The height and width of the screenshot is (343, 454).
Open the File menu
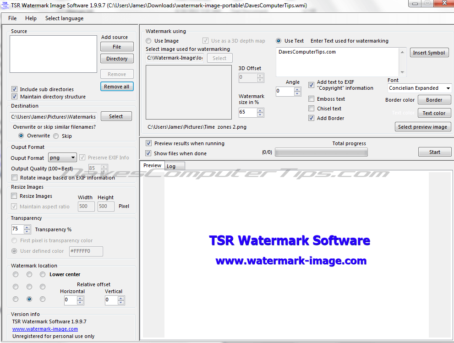[12, 18]
